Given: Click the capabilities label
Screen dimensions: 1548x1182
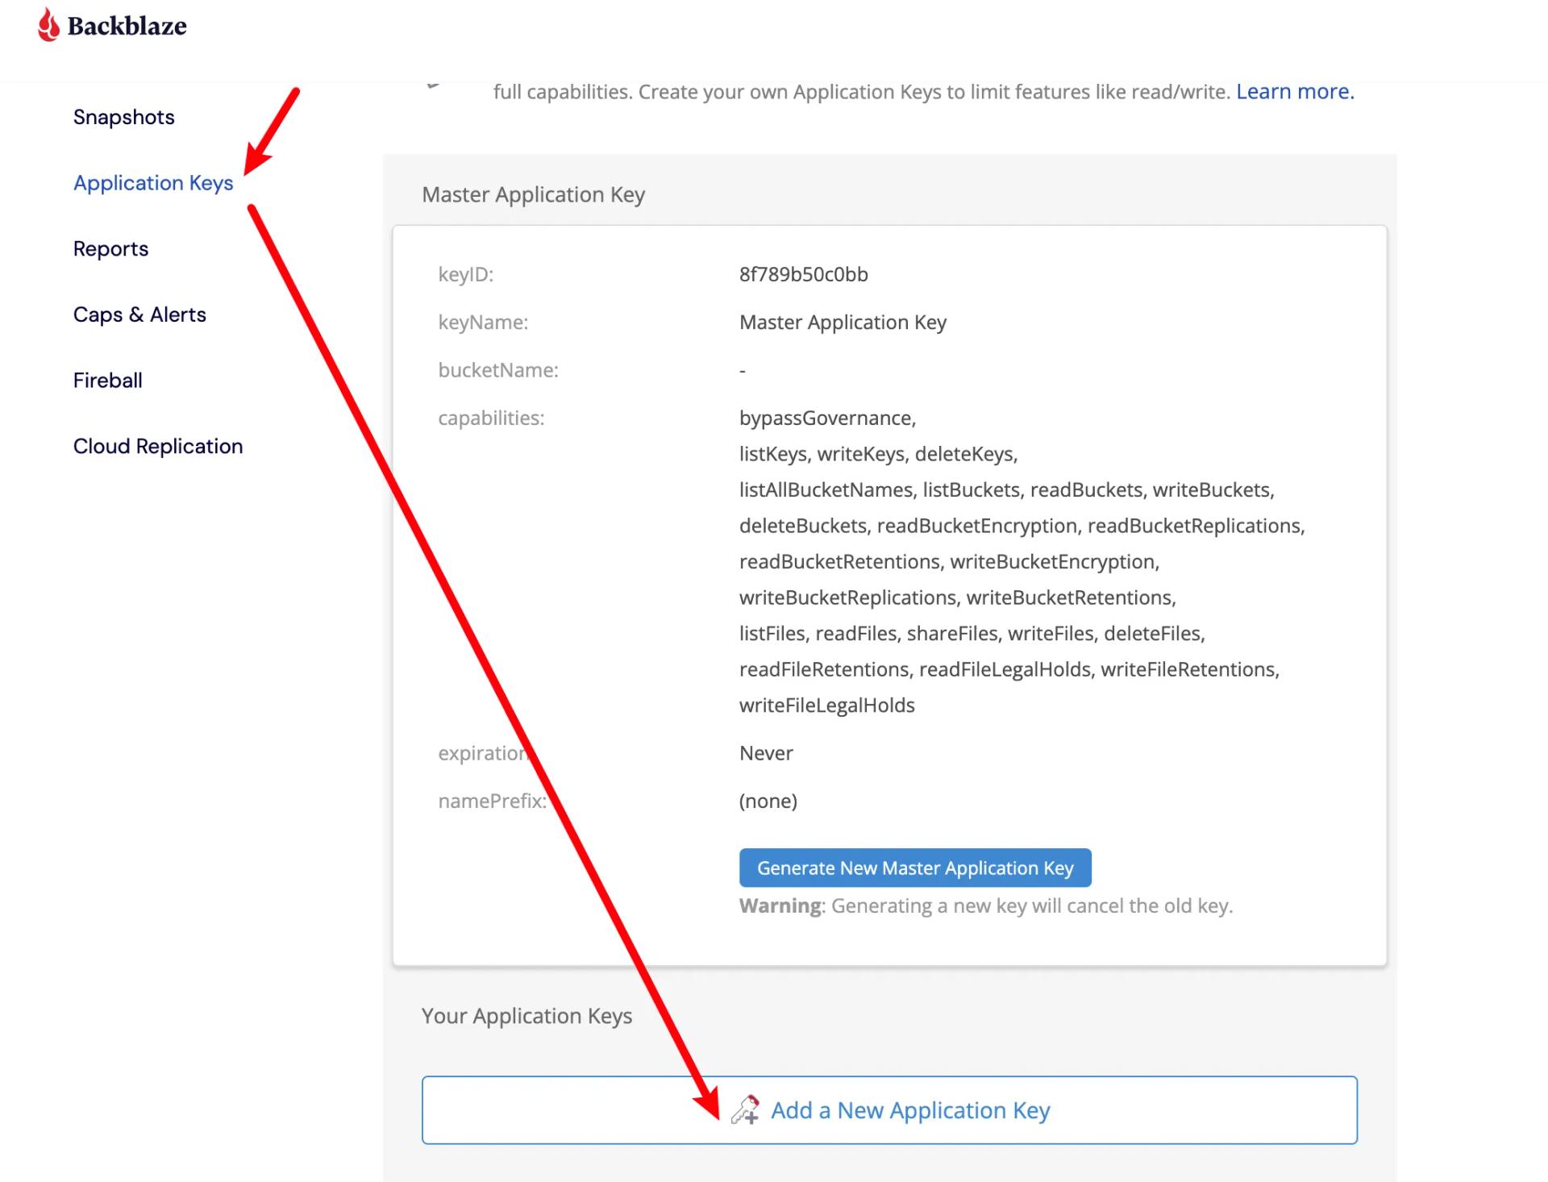Looking at the screenshot, I should (491, 418).
